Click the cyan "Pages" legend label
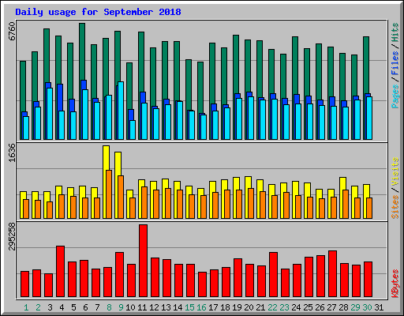 click(395, 96)
